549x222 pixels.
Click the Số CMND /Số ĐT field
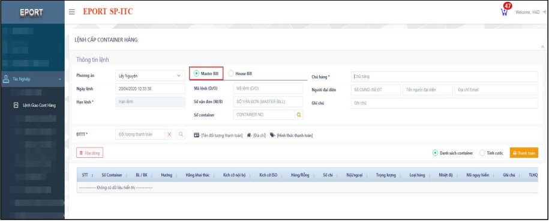coord(376,90)
